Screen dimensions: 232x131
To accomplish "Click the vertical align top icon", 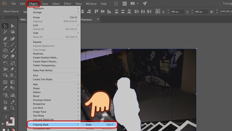I will [96, 11].
